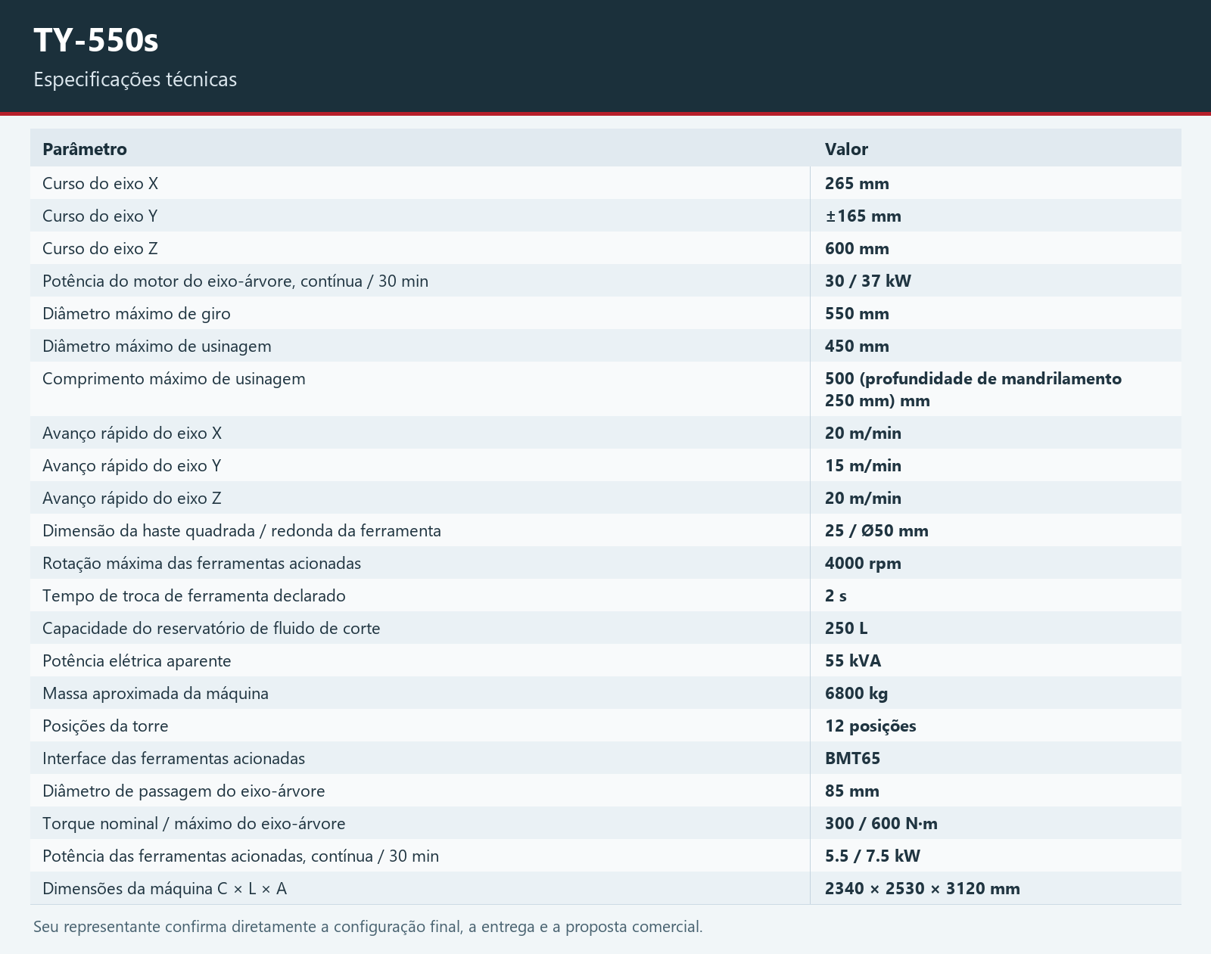
Task: Select the TY-550s title heading
Action: [x=96, y=40]
